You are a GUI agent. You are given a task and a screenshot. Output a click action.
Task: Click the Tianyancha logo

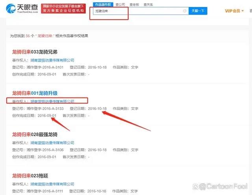point(22,9)
